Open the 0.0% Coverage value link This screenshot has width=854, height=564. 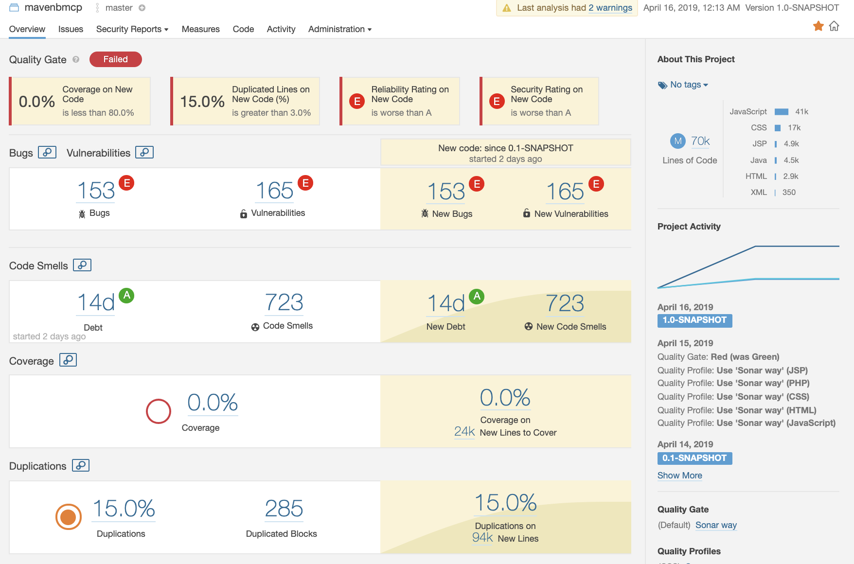(x=213, y=403)
